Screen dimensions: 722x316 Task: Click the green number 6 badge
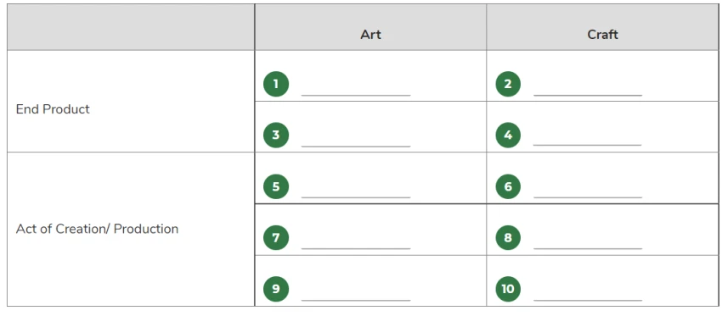[508, 186]
